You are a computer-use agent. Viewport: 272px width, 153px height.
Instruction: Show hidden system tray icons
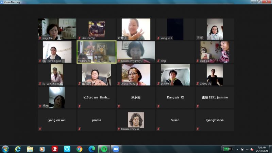point(237,149)
